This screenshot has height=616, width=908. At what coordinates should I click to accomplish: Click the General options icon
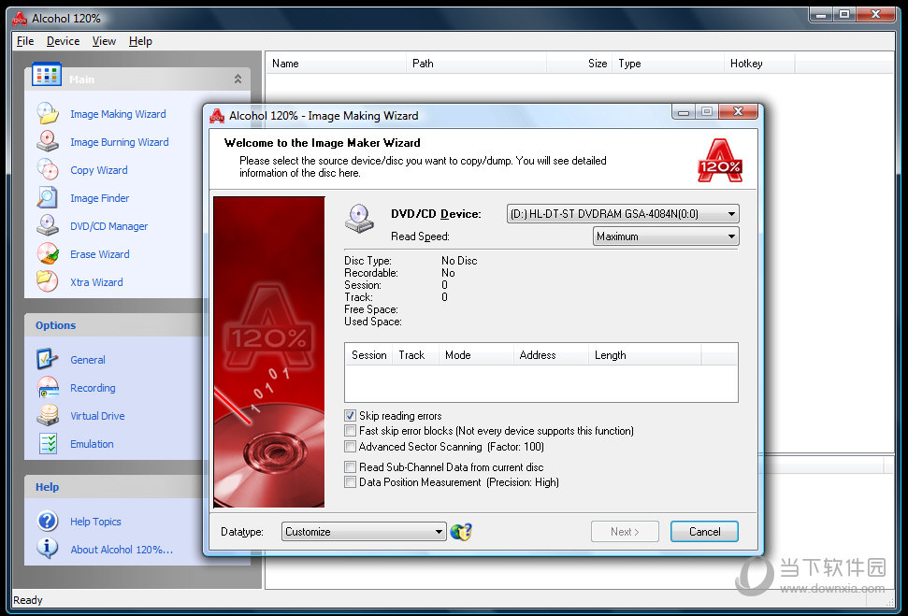48,359
